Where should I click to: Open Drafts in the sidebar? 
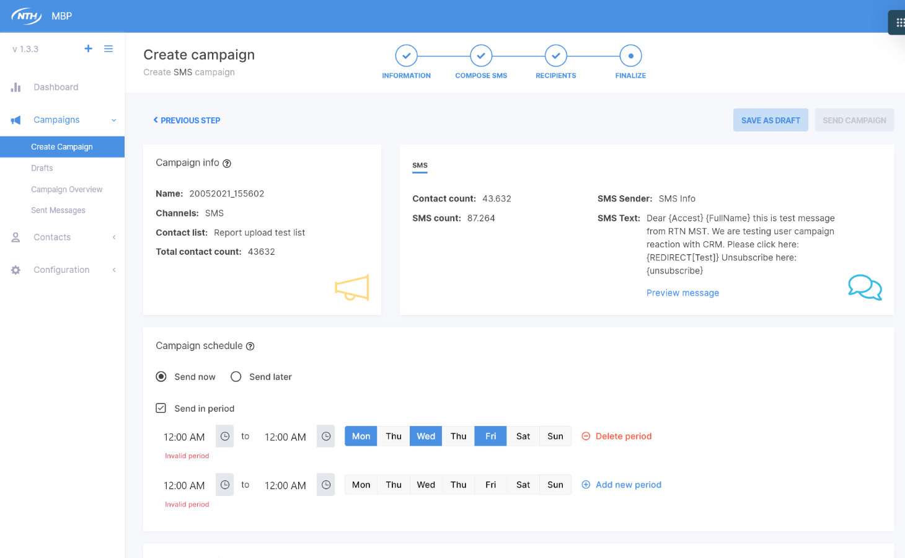point(42,168)
